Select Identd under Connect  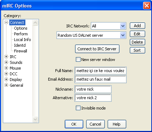[20, 45]
